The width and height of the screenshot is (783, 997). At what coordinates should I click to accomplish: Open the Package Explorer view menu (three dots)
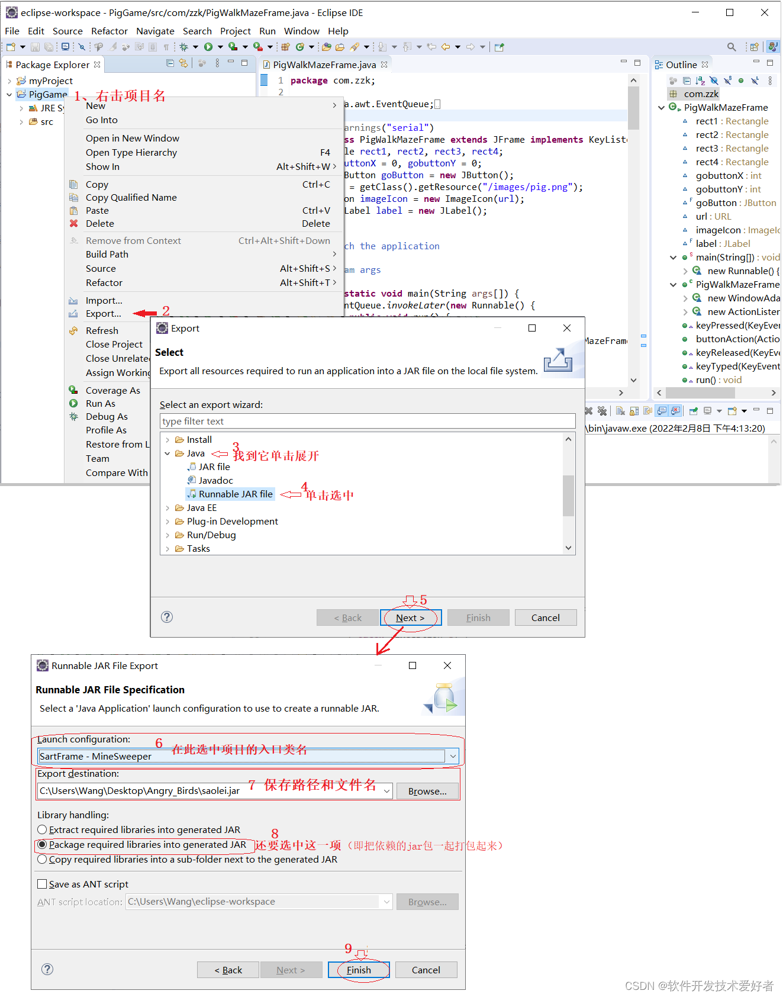(217, 63)
